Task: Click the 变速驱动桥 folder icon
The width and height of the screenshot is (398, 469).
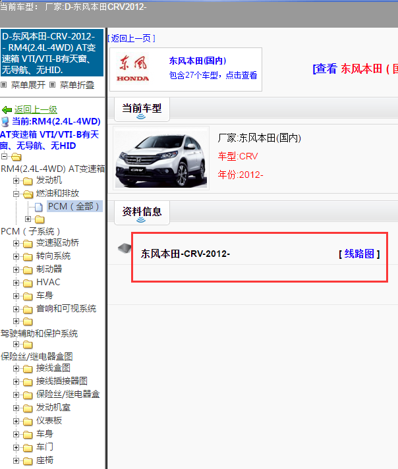Action: pyautogui.click(x=28, y=244)
